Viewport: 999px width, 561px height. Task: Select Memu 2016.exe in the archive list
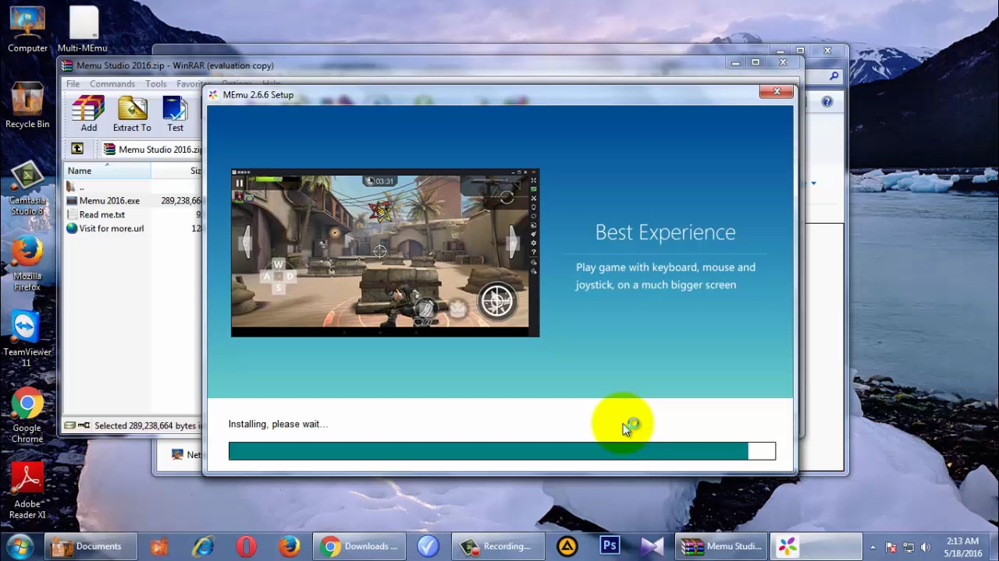pyautogui.click(x=109, y=200)
